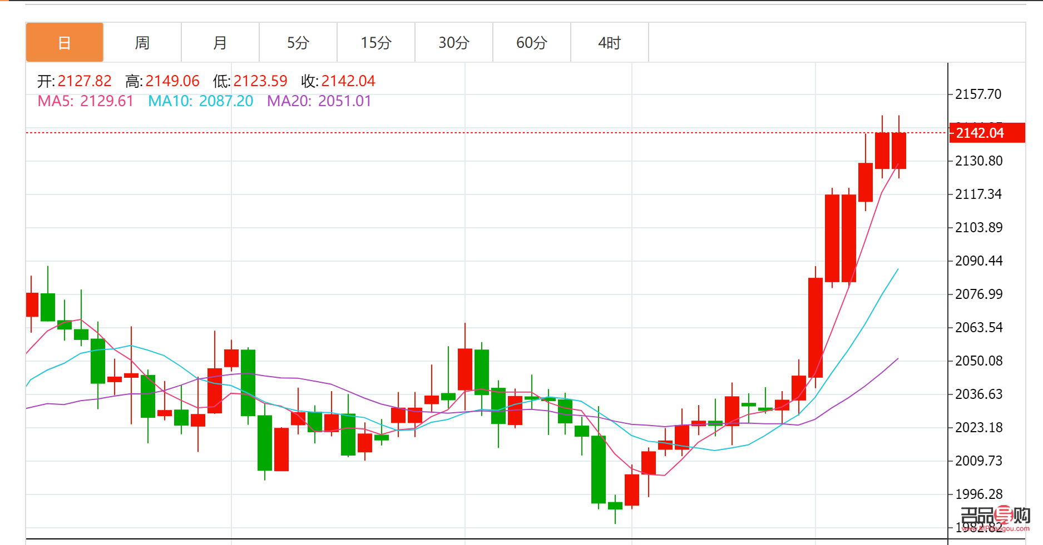Viewport: 1043px width, 545px height.
Task: Click the 2090.44 price axis label
Action: click(x=979, y=261)
